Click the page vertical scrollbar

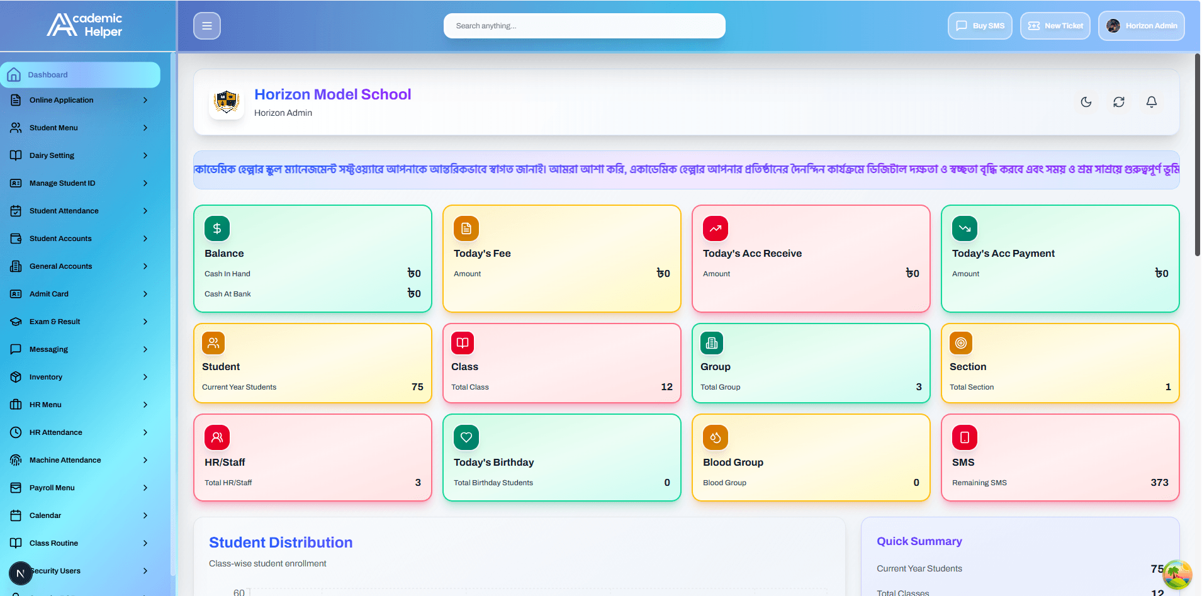[x=1198, y=154]
